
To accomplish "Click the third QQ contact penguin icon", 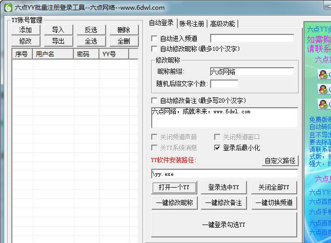I will [323, 104].
